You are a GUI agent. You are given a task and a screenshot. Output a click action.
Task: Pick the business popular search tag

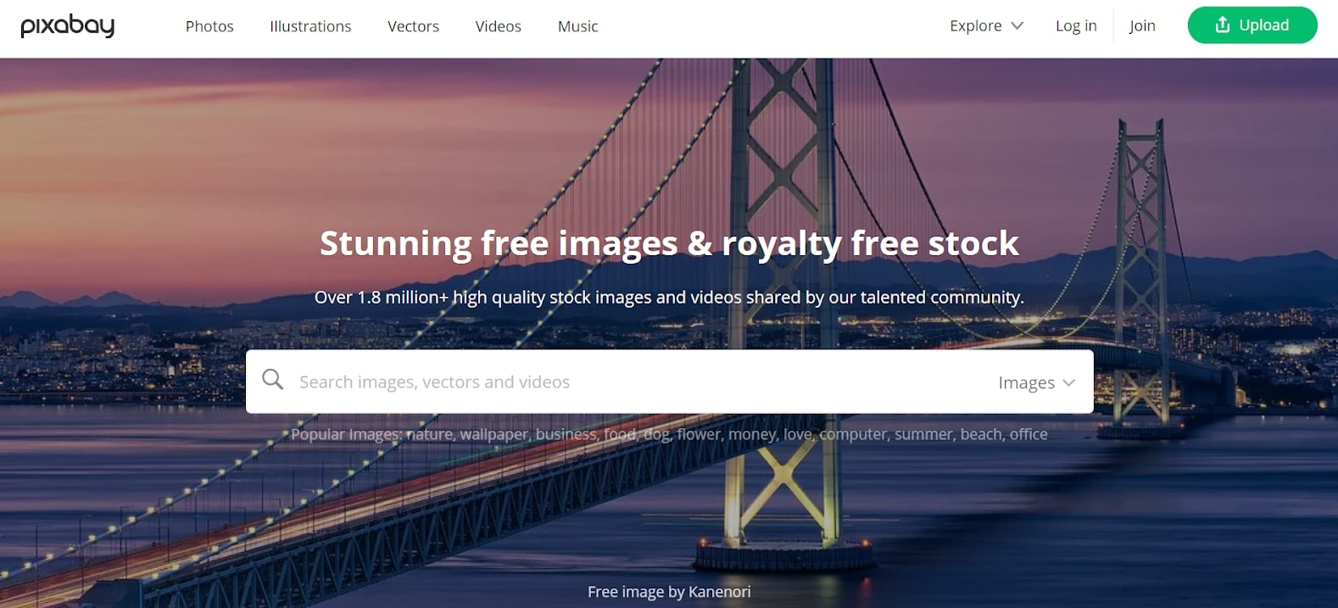pyautogui.click(x=566, y=434)
